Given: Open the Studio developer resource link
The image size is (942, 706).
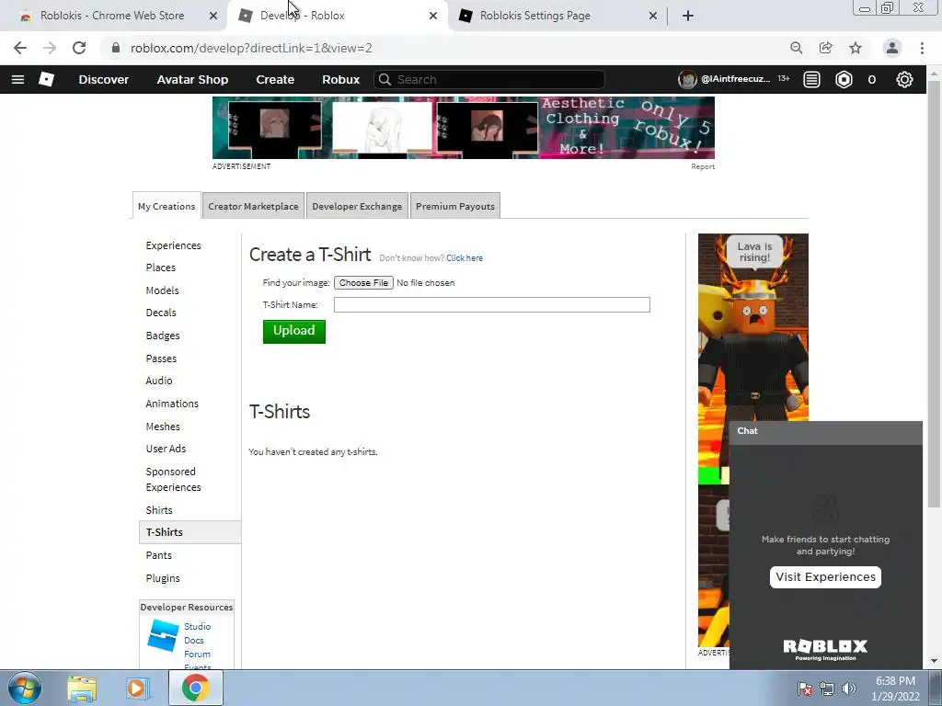Looking at the screenshot, I should coord(197,626).
